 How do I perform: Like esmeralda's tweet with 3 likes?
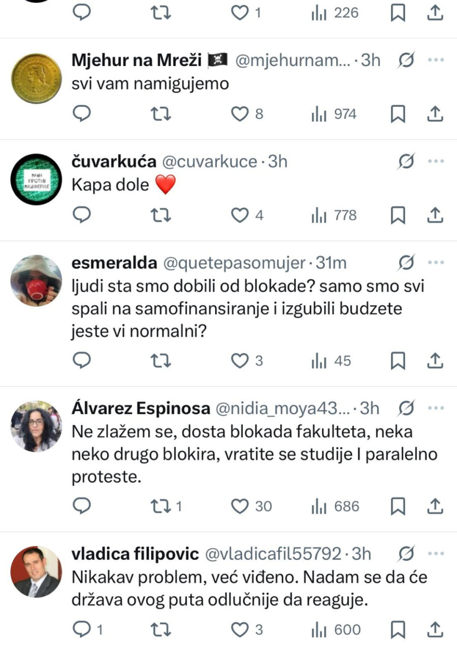pos(239,361)
